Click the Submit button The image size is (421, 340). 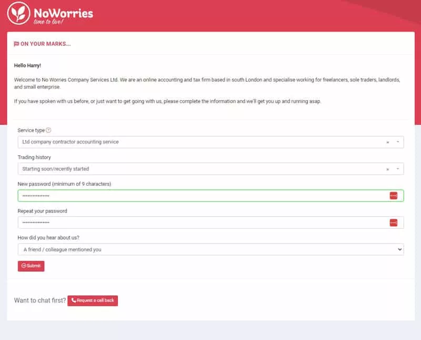(31, 266)
